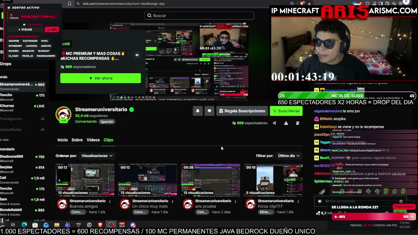The height and width of the screenshot is (235, 418).
Task: Open iChurrox live channel in the sidebar
Action: [22, 108]
